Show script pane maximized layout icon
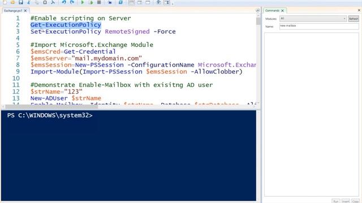This screenshot has height=203, width=362. (x=148, y=2)
